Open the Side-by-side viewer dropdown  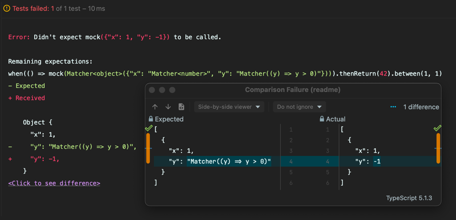click(229, 107)
